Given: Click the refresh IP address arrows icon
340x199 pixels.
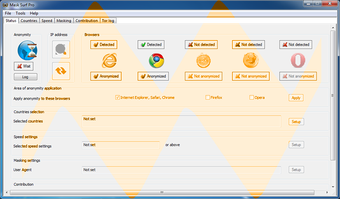Looking at the screenshot, I should click(x=61, y=71).
